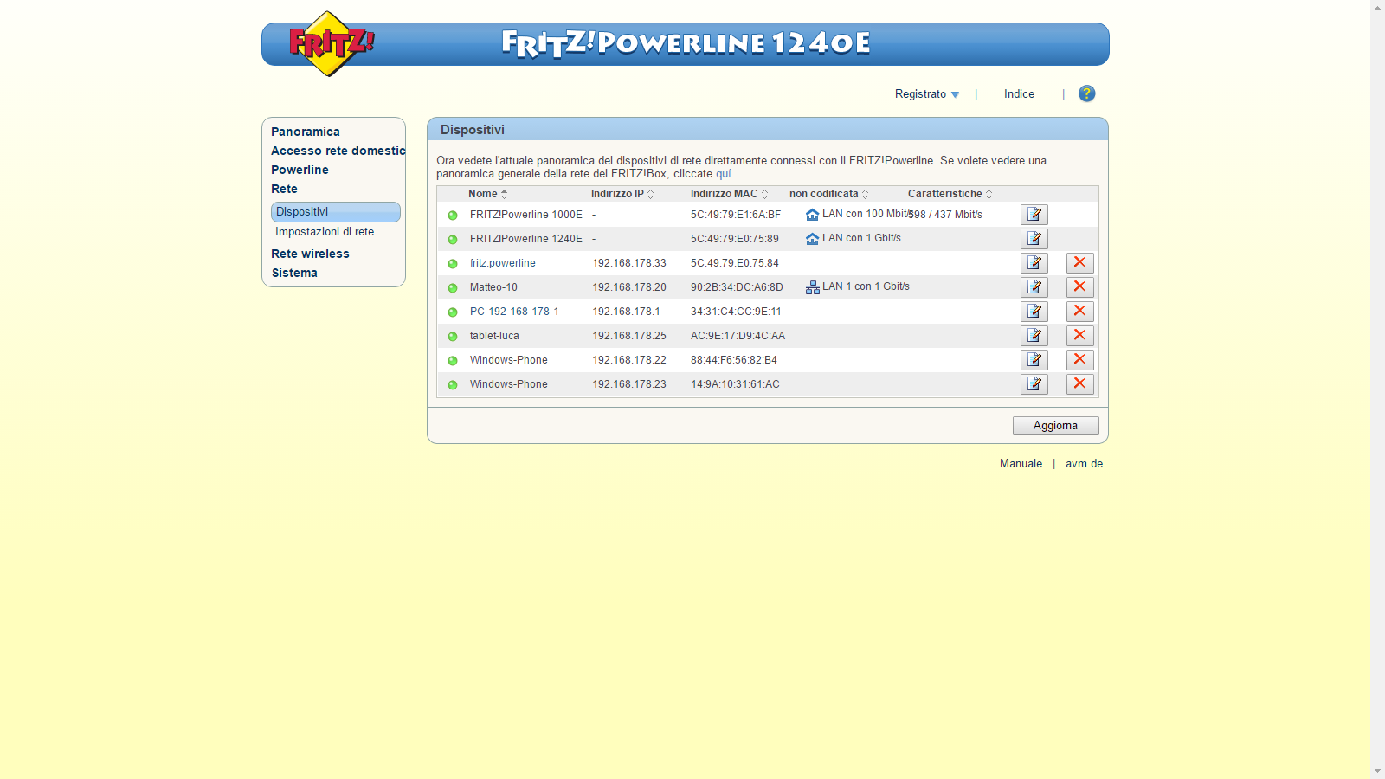
Task: Click the FRITZ! logo
Action: click(x=330, y=43)
